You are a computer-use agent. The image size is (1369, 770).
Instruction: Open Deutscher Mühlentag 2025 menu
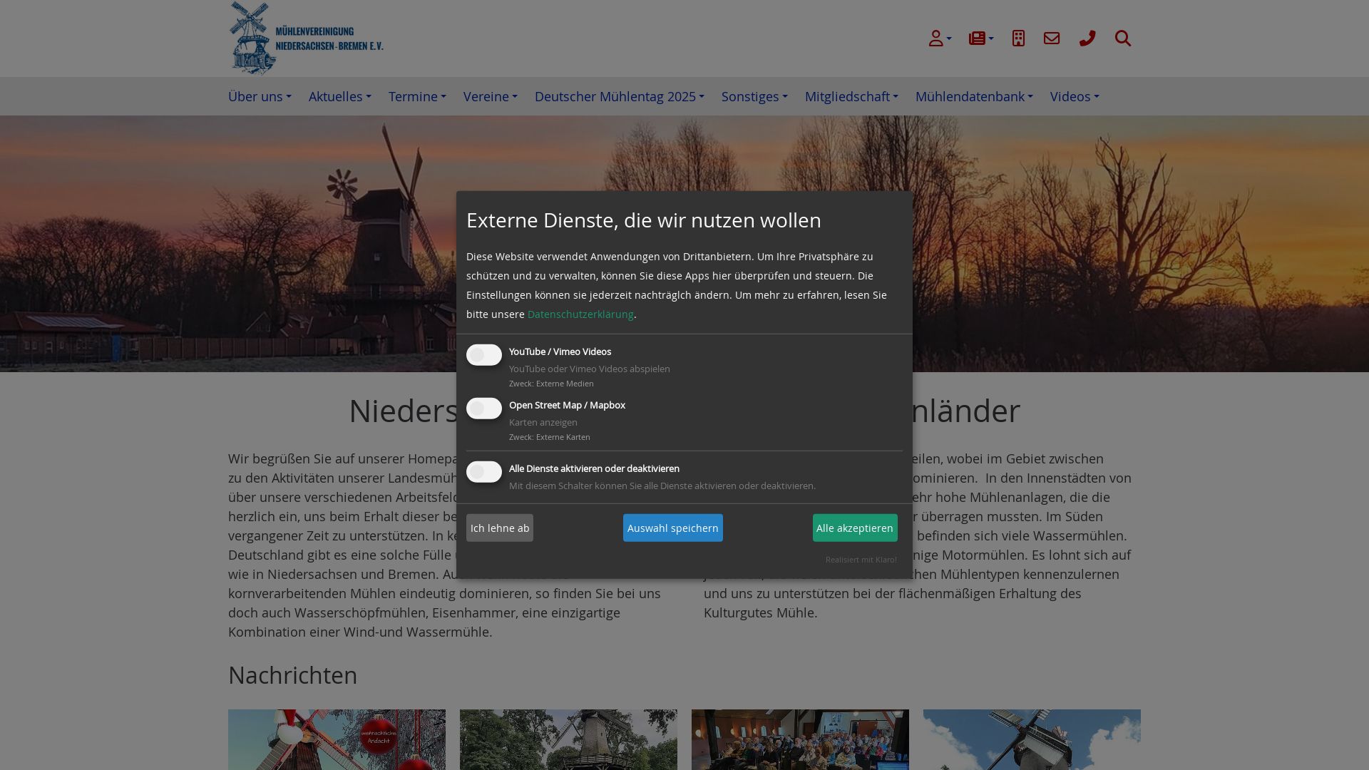point(620,96)
